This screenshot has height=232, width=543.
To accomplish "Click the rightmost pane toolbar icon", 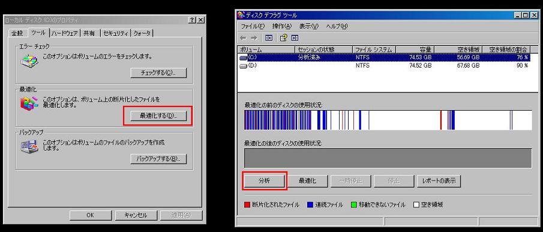I will coord(295,38).
